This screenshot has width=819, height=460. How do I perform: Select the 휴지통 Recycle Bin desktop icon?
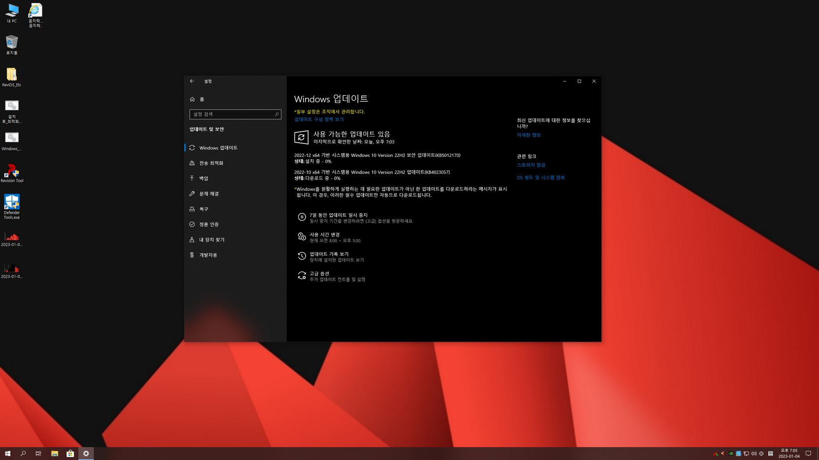point(12,45)
